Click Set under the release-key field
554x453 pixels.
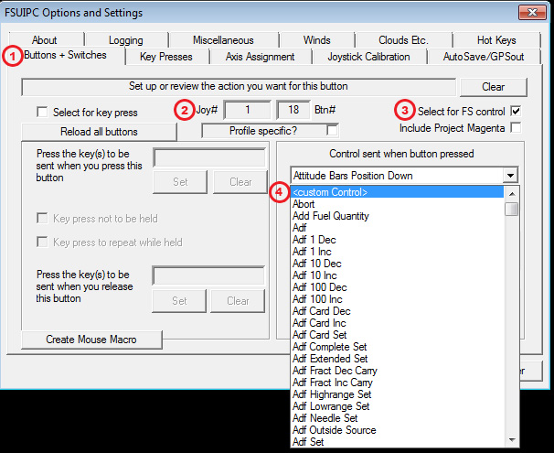coord(179,301)
